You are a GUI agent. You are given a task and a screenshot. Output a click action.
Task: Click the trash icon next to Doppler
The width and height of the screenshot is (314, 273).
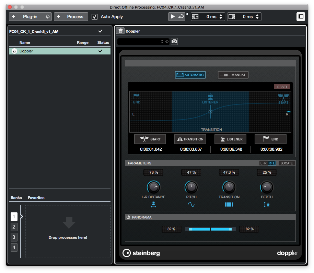120,31
